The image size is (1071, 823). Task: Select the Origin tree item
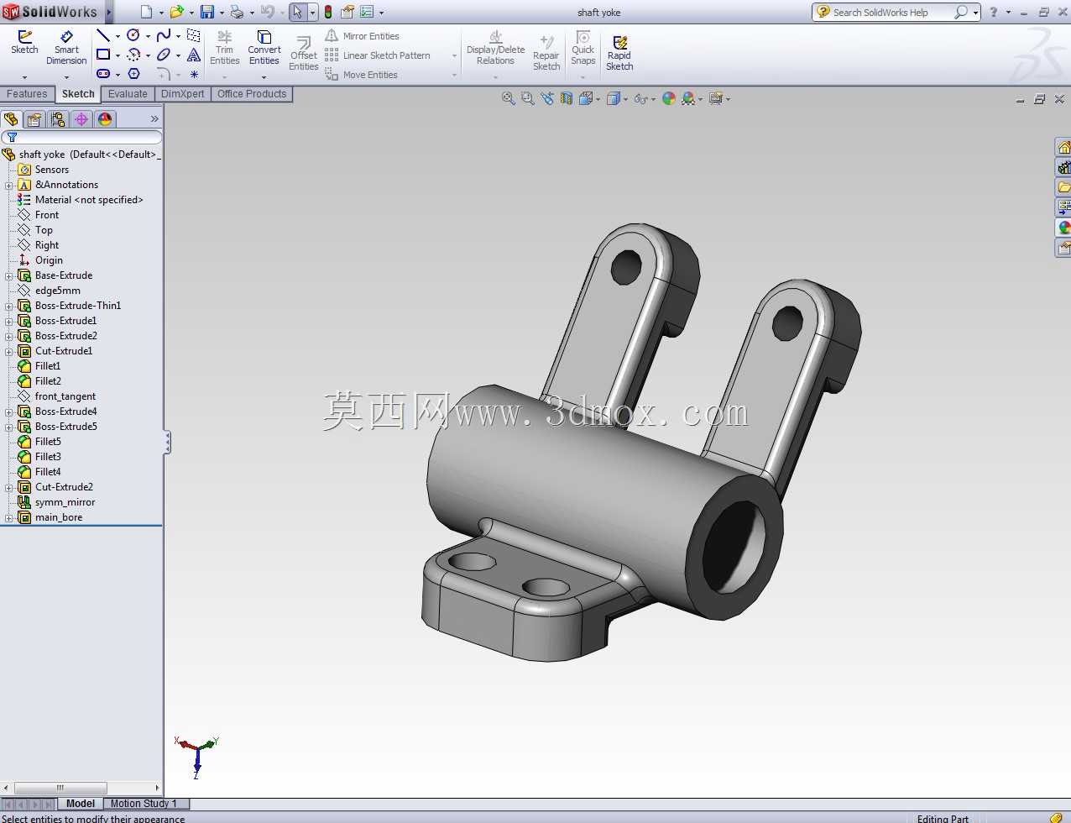[49, 260]
